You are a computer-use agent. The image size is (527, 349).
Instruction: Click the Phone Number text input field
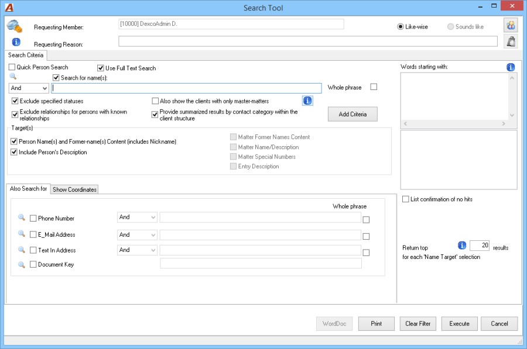coord(261,217)
